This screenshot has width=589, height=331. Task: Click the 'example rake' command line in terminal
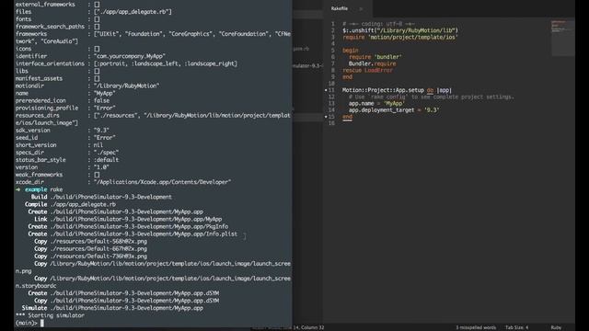pyautogui.click(x=40, y=189)
